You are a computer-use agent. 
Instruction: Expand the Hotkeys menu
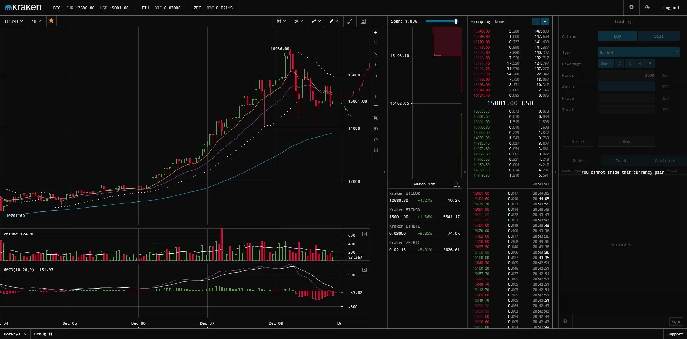15,334
